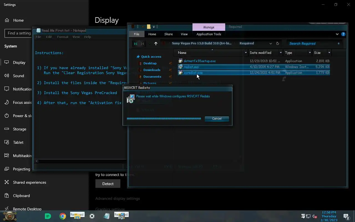Click the Documents folder icon in sidebar
The height and width of the screenshot is (222, 355).
(140, 77)
